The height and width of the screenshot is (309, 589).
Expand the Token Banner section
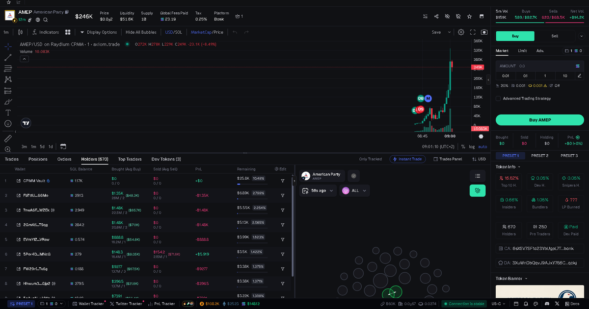(511, 278)
